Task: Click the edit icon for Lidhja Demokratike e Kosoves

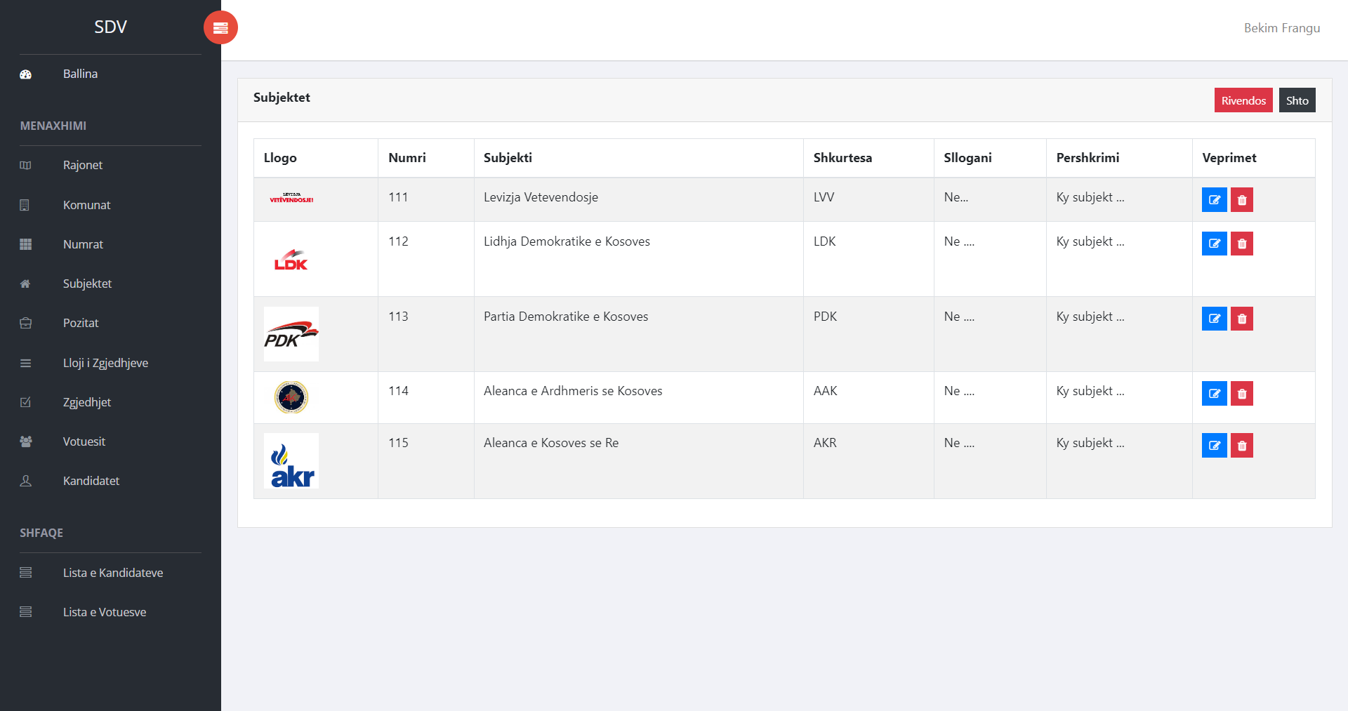Action: [1214, 244]
